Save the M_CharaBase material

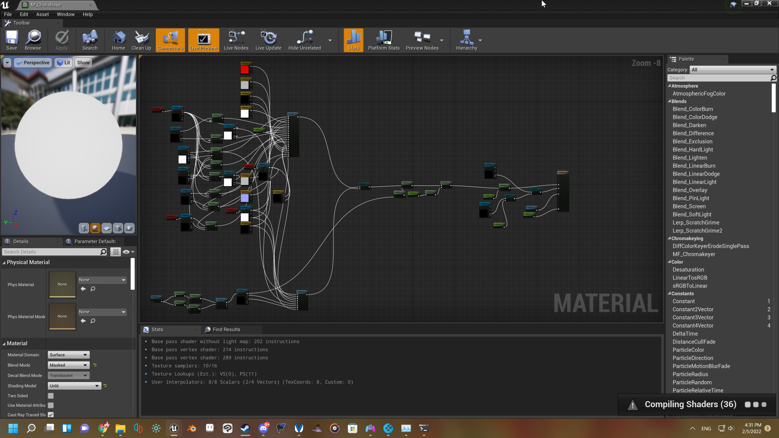tap(11, 40)
